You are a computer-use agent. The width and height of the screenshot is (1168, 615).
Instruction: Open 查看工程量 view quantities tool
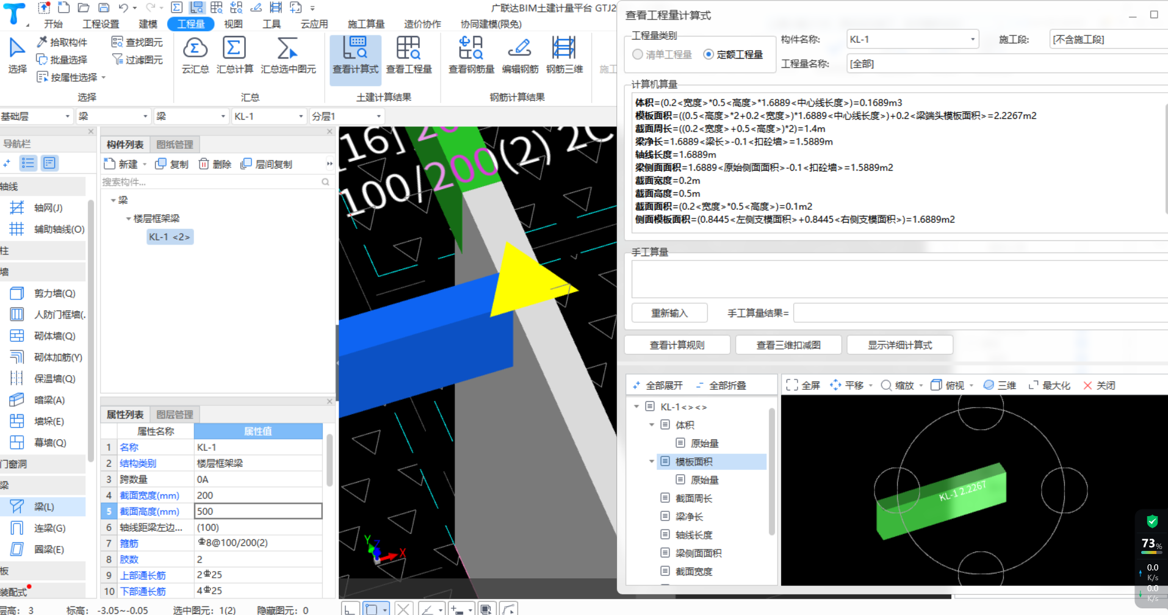click(409, 55)
